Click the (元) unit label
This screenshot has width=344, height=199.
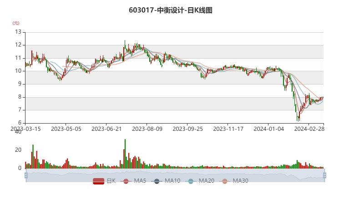point(16,23)
